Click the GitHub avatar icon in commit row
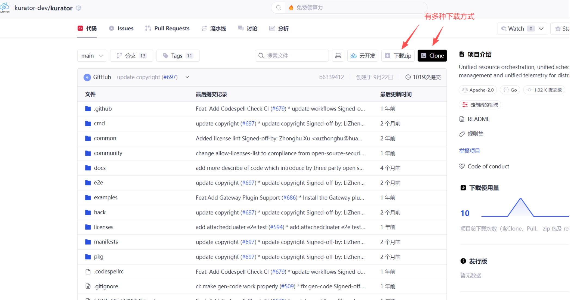The image size is (571, 300). pos(87,77)
